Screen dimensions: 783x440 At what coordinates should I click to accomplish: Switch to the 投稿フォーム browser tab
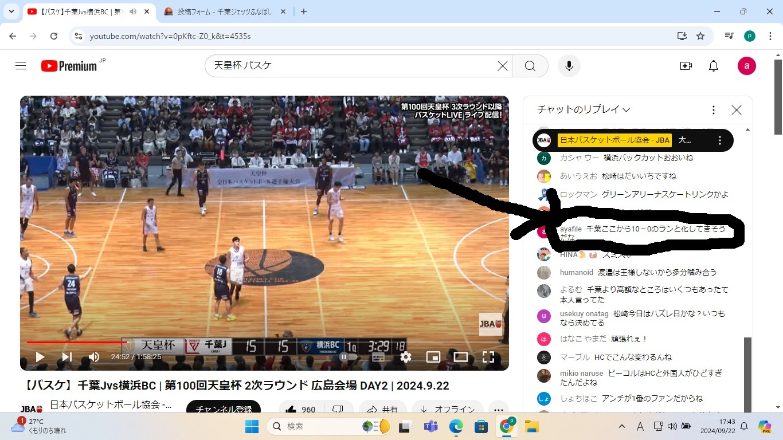click(x=226, y=11)
